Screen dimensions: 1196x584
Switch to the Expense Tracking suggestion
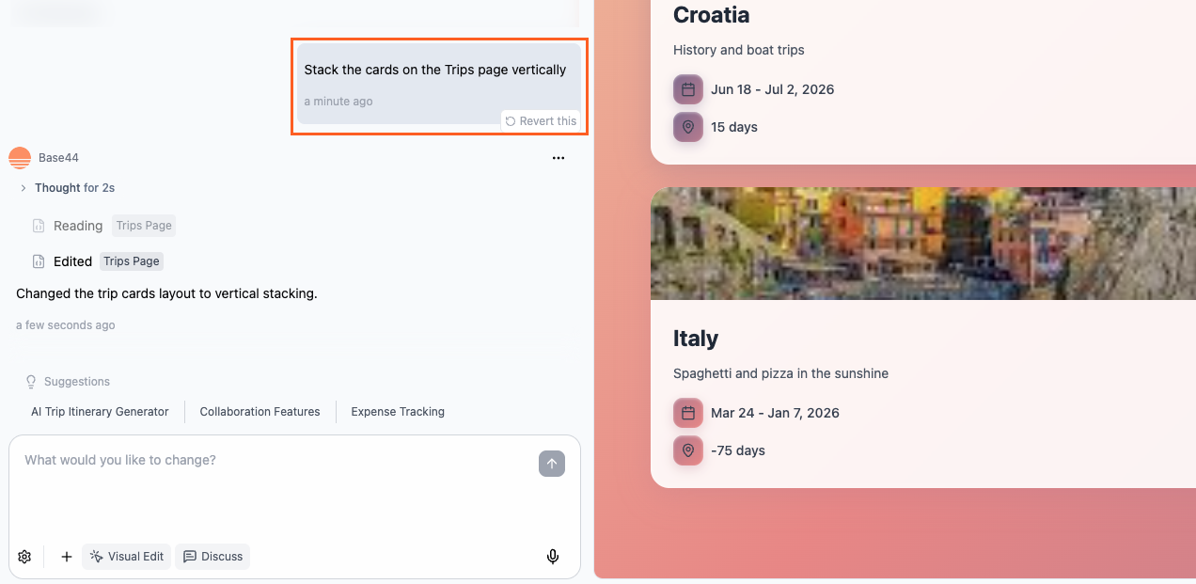(x=397, y=411)
